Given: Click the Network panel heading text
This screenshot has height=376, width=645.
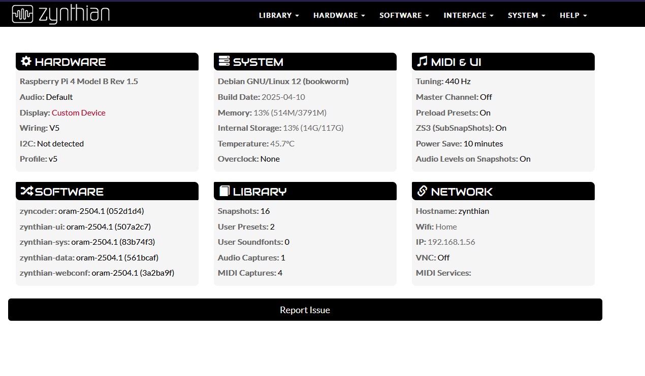Looking at the screenshot, I should tap(462, 192).
